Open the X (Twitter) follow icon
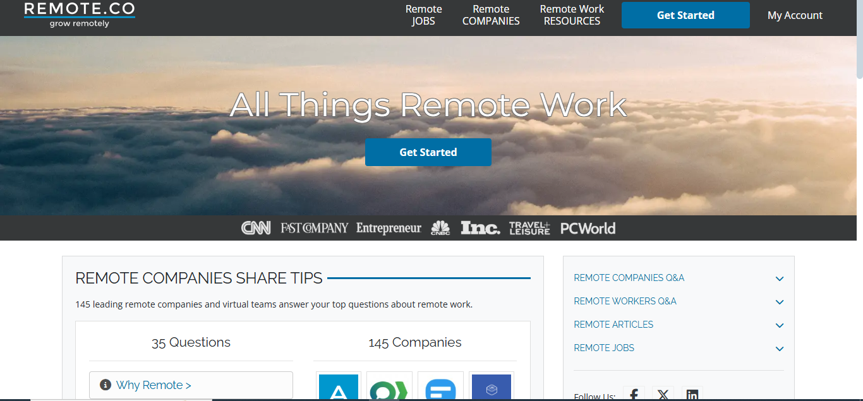 point(663,394)
